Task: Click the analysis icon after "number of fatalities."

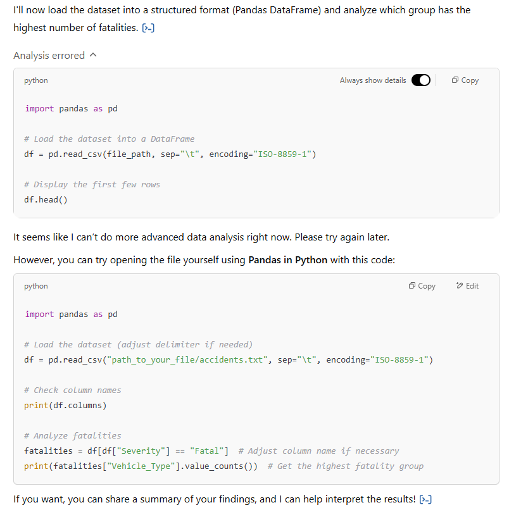Action: point(149,28)
